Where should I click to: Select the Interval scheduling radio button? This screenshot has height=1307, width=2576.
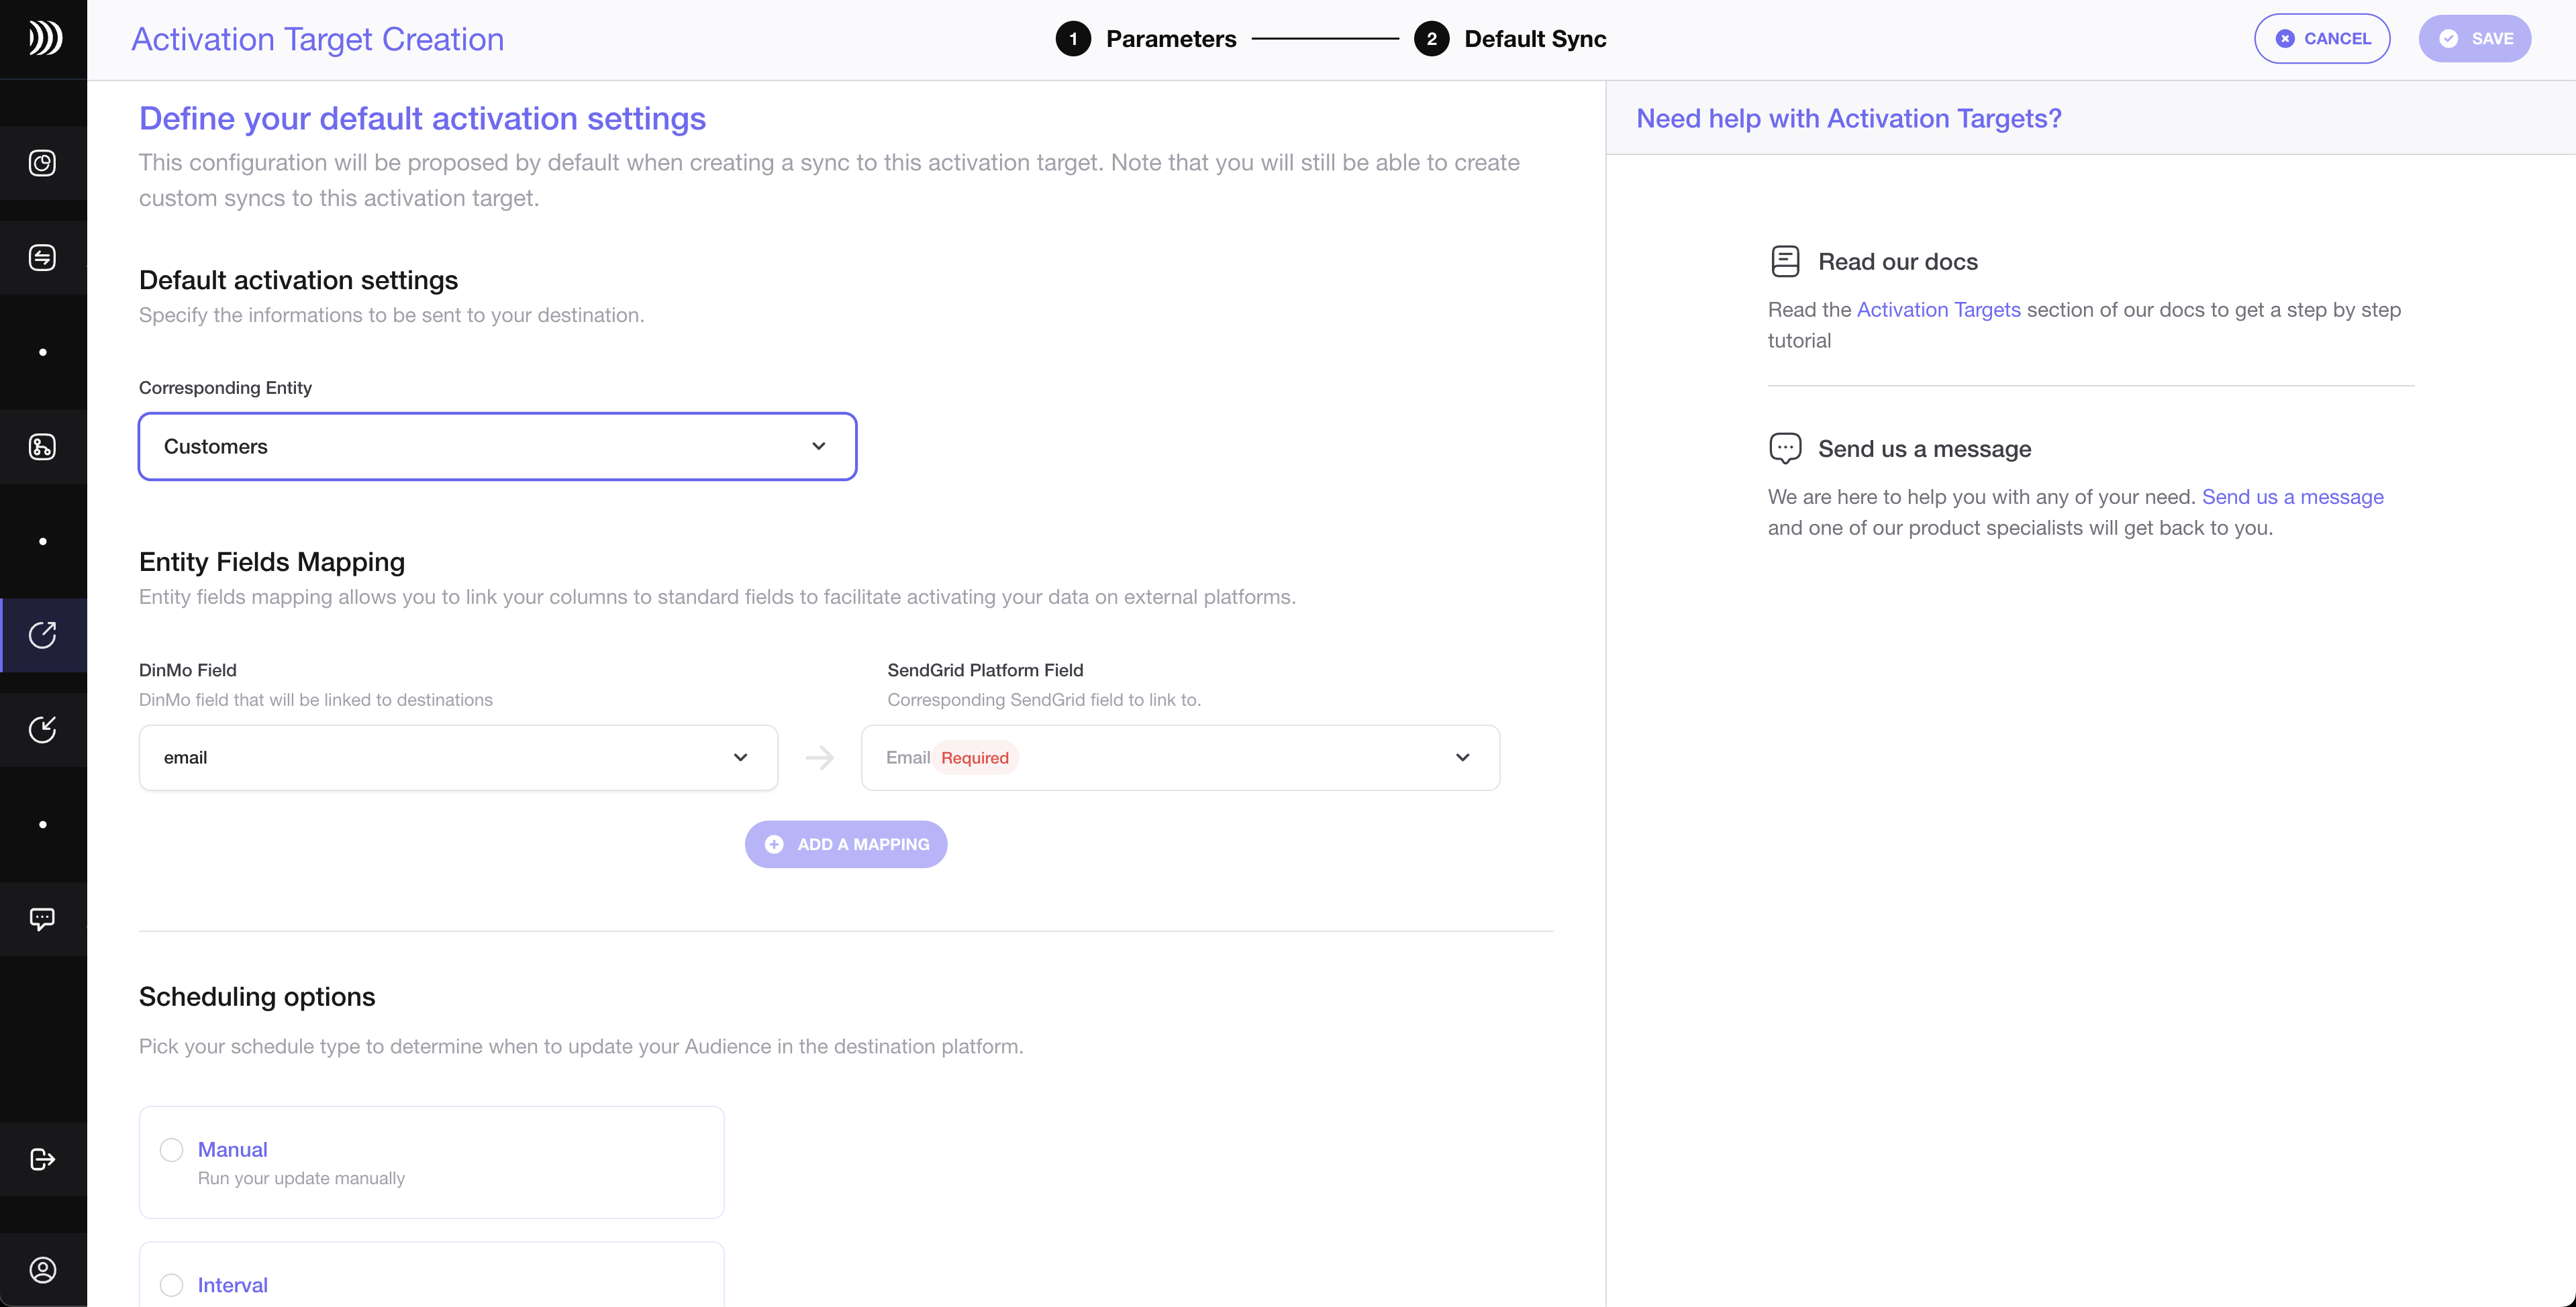[x=172, y=1285]
